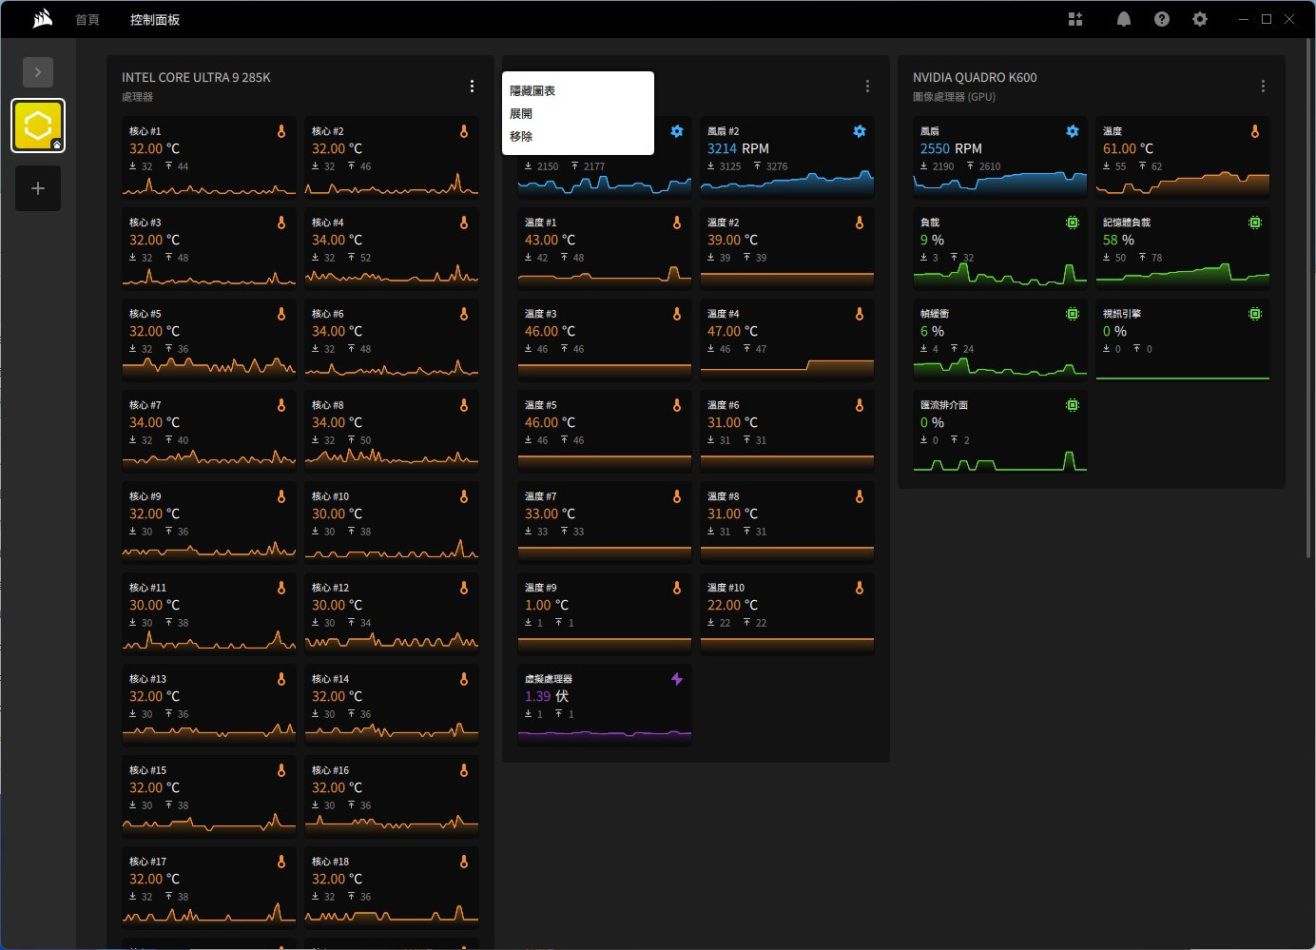Select the 核心 #8 temperature graph
1316x950 pixels.
[x=392, y=456]
